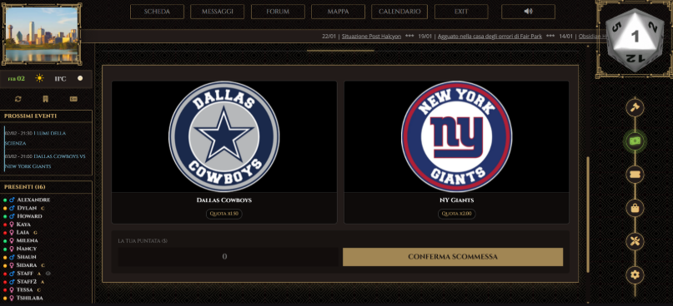Screen dimensions: 673x306
Task: Click the NY Giants team name label
Action: [x=457, y=200]
